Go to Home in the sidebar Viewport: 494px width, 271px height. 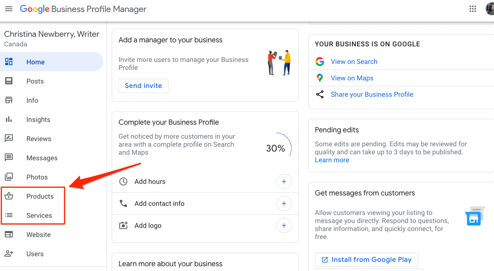(52, 62)
